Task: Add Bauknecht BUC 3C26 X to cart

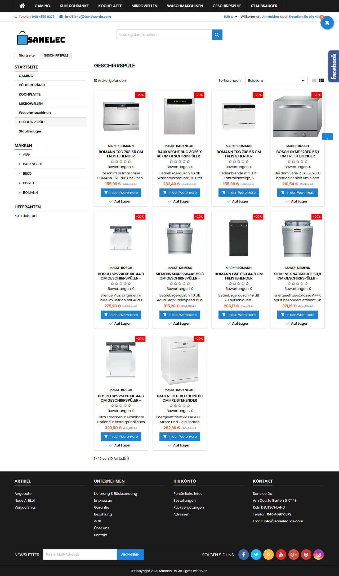Action: tap(180, 193)
